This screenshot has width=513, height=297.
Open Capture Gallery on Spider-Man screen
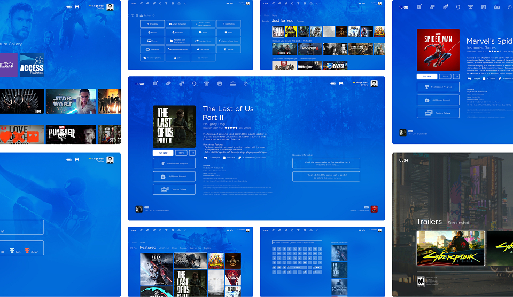(x=438, y=113)
